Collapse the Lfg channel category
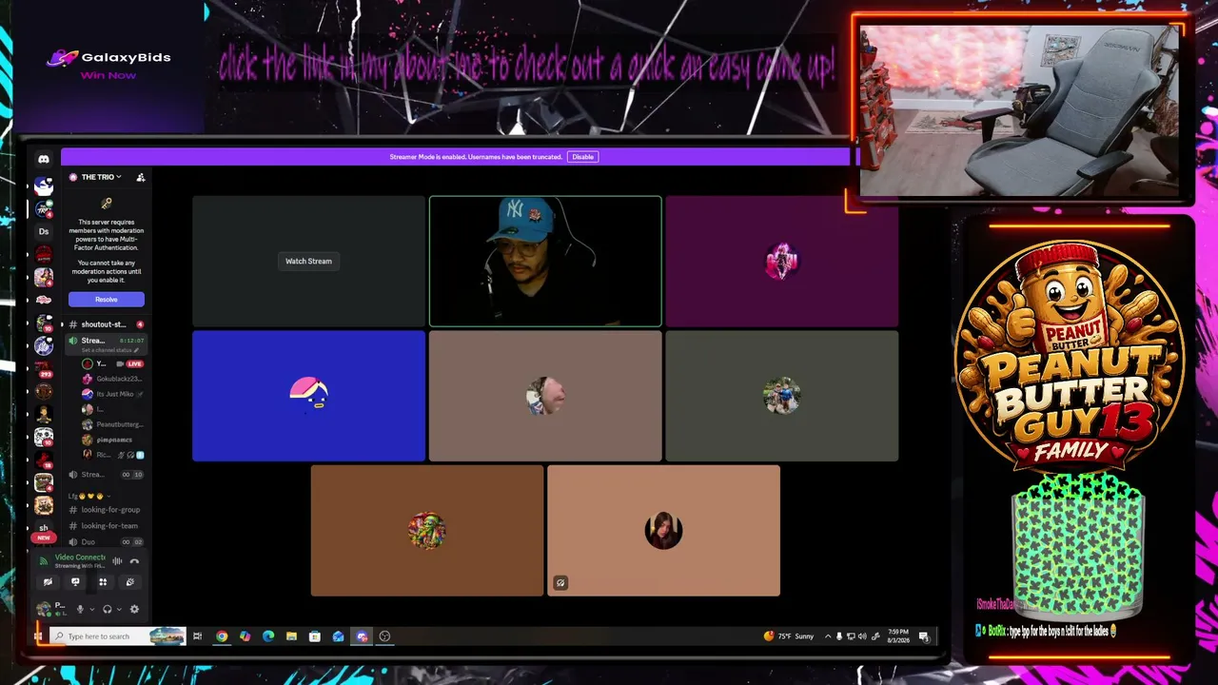This screenshot has height=685, width=1218. 89,497
